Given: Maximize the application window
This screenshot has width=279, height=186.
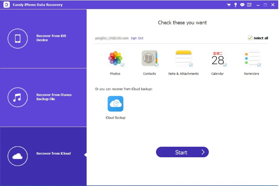Looking at the screenshot, I should coord(265,5).
